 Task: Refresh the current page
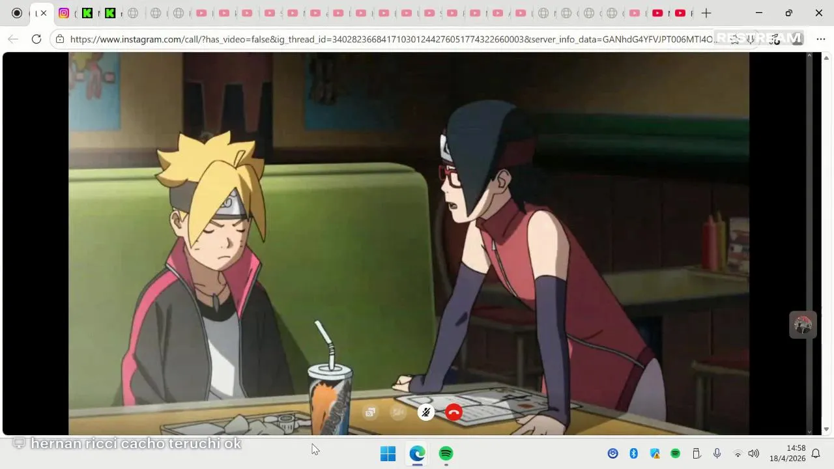tap(36, 39)
